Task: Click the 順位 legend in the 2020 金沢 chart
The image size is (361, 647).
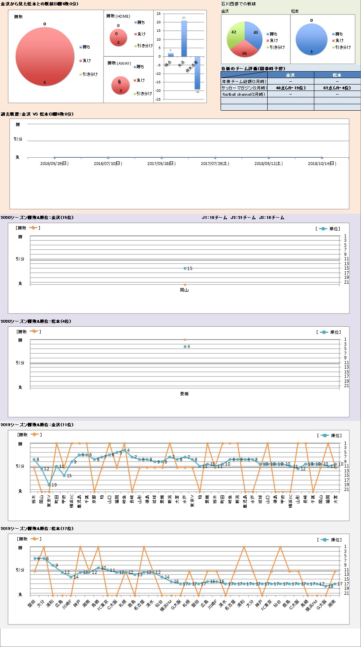Action: click(328, 229)
